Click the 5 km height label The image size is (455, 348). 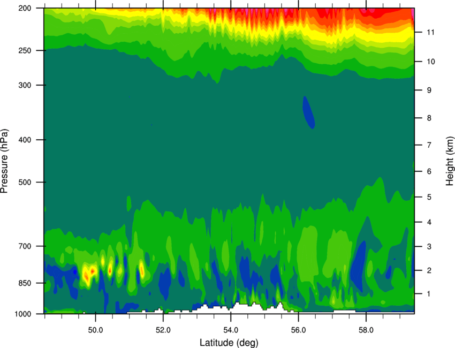[429, 197]
